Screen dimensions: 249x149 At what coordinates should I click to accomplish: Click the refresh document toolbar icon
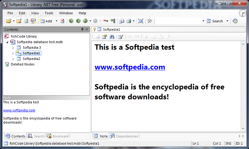[26, 21]
